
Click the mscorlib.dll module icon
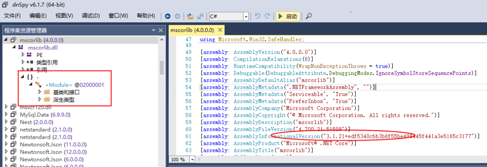click(21, 47)
